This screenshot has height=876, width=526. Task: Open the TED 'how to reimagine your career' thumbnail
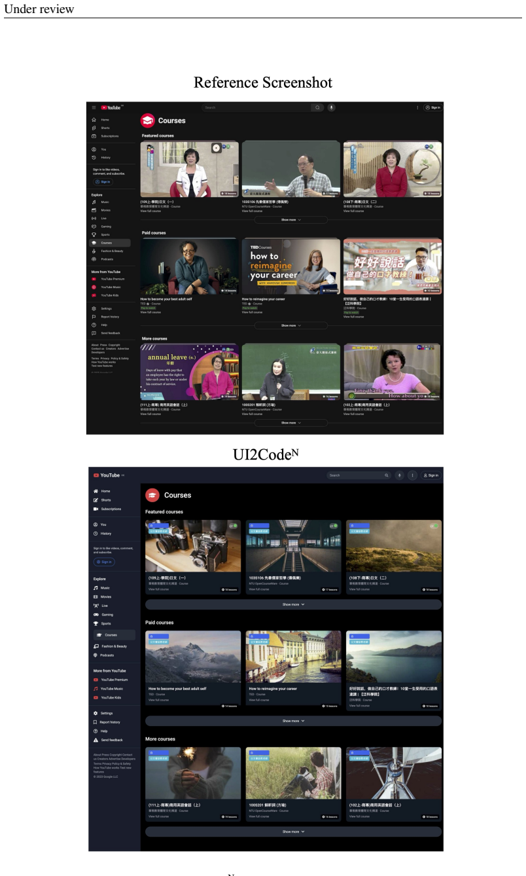[291, 266]
